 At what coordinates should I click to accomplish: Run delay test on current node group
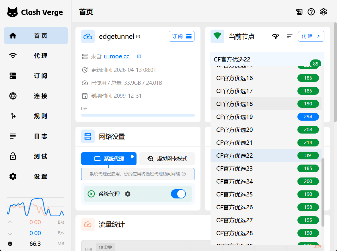coord(275,36)
